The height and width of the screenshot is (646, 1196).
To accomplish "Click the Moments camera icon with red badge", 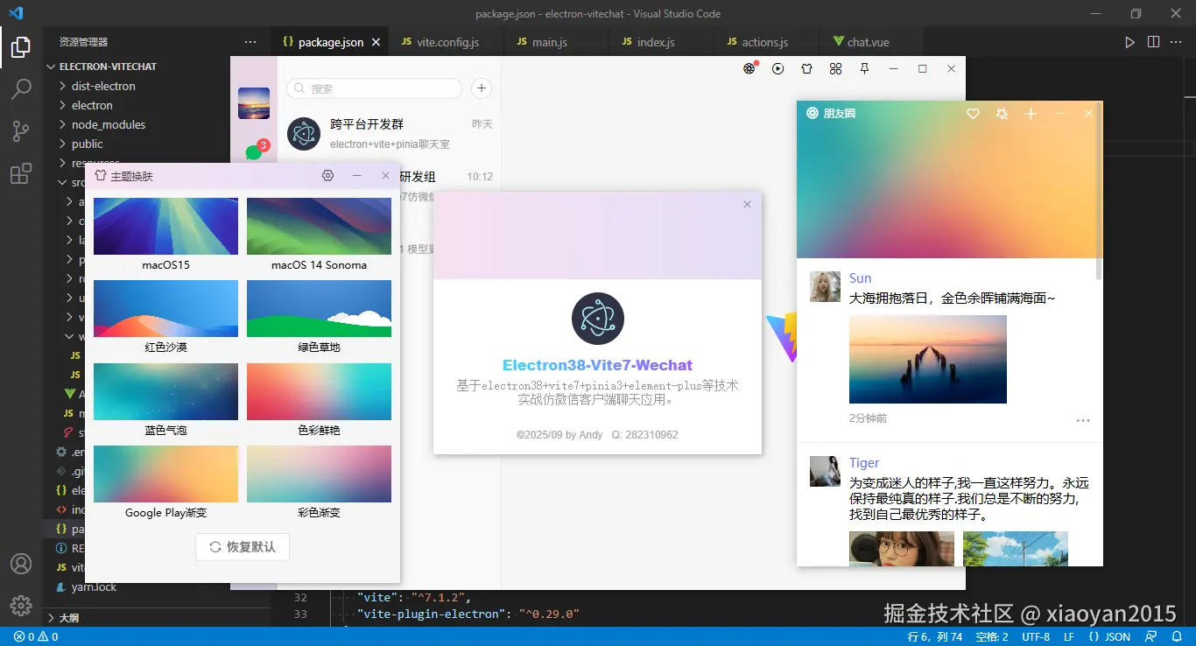I will click(749, 68).
